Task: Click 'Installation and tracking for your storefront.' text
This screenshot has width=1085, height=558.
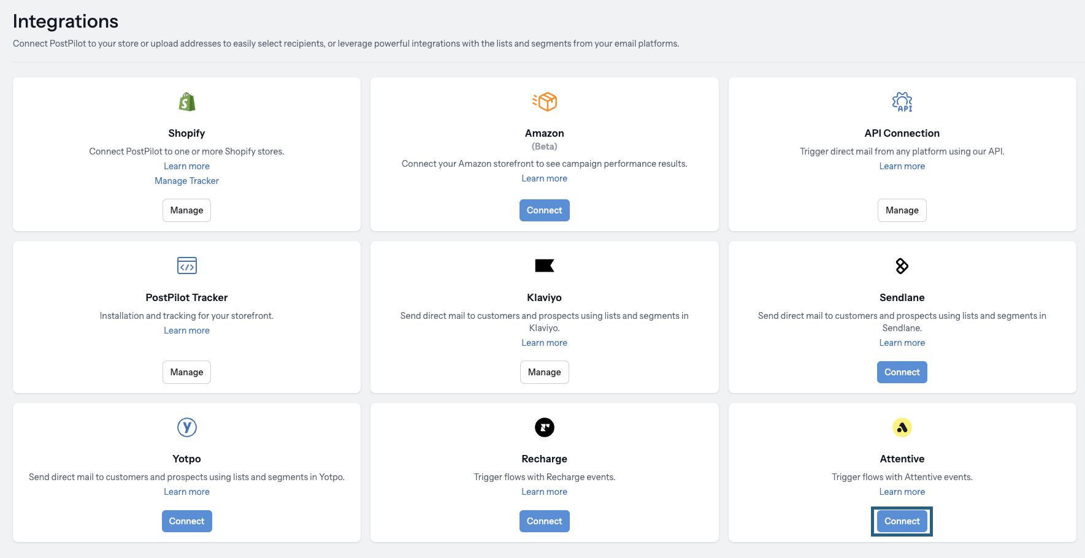Action: (187, 316)
